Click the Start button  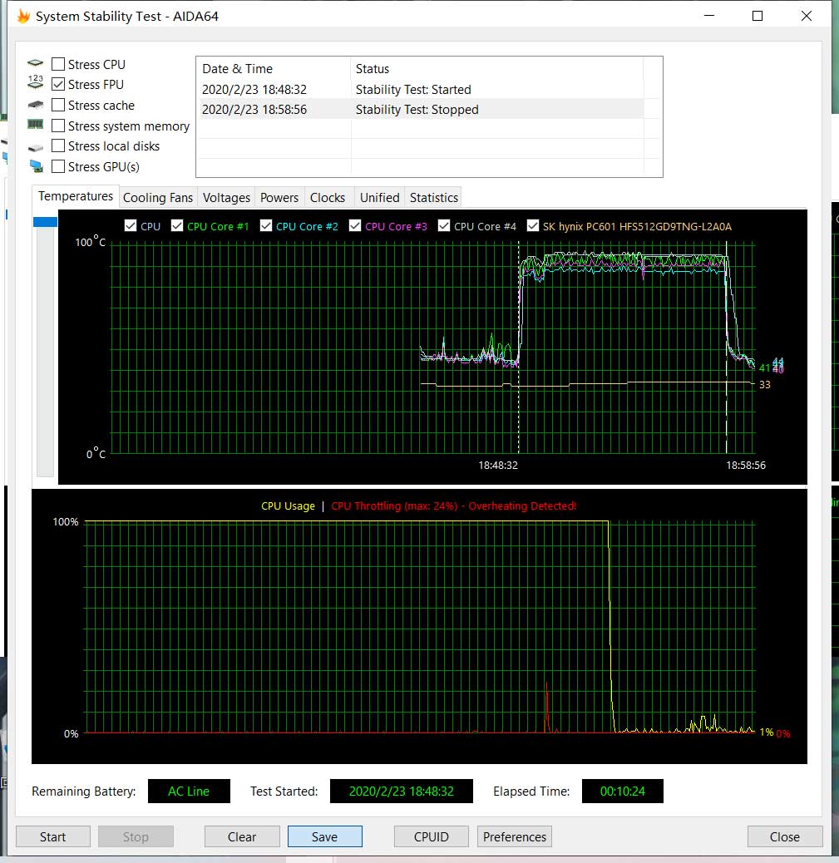point(53,836)
